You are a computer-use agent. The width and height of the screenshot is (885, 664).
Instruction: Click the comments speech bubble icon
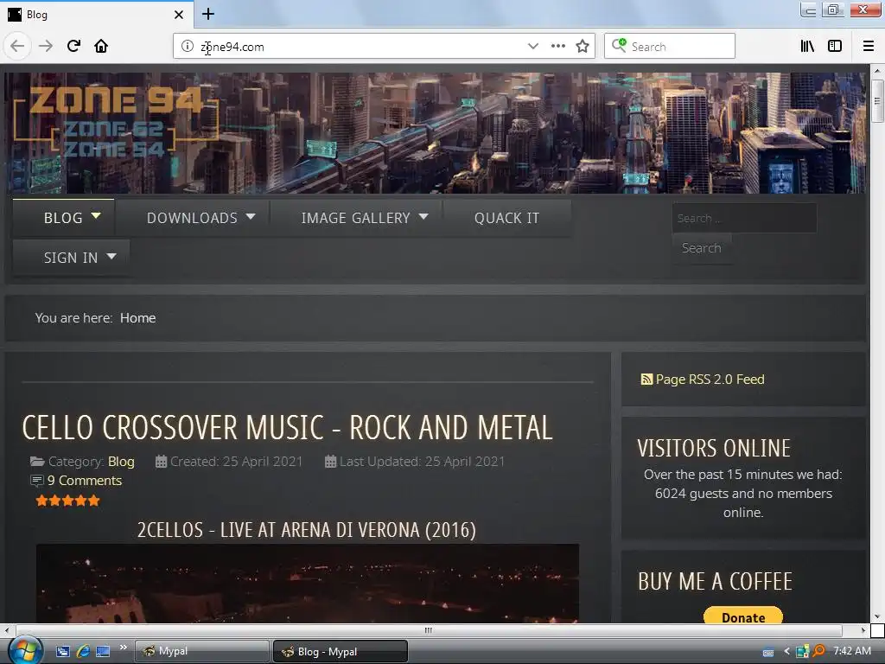[36, 481]
